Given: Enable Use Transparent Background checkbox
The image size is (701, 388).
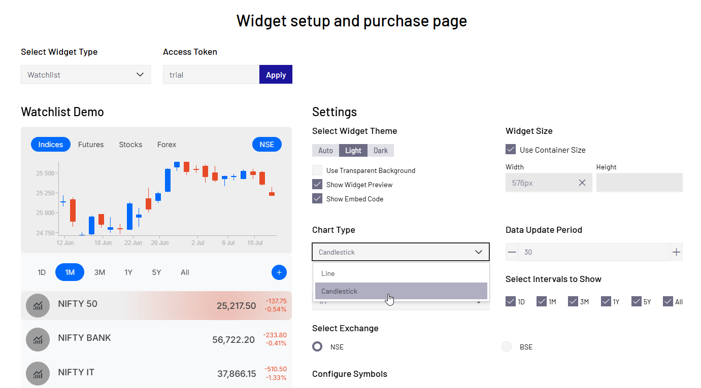Looking at the screenshot, I should (317, 170).
